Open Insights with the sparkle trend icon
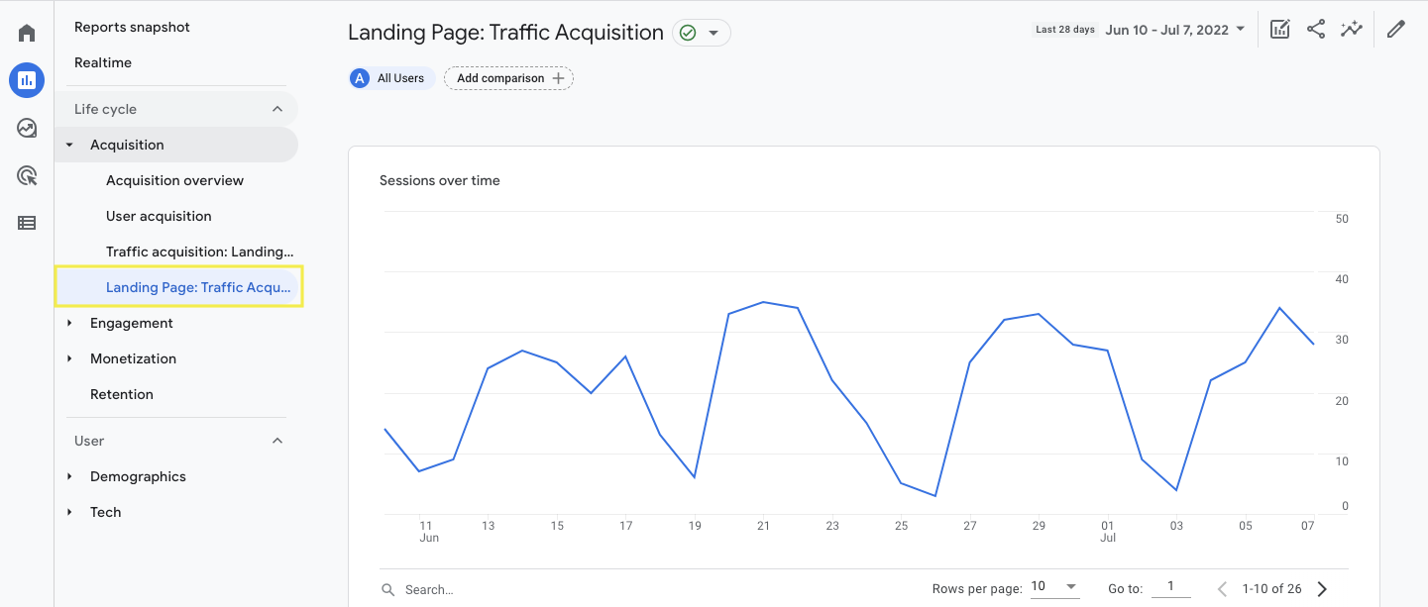This screenshot has width=1428, height=607. [x=1352, y=29]
